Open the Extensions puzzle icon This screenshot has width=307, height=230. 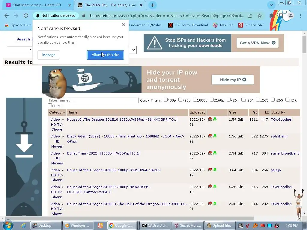point(271,16)
